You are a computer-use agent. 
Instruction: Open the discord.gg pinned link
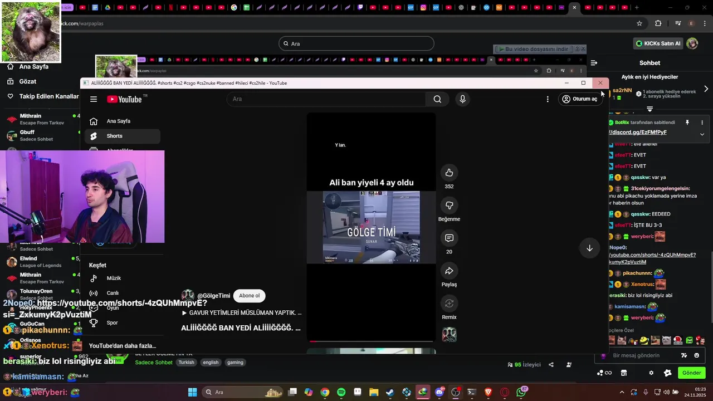(638, 133)
